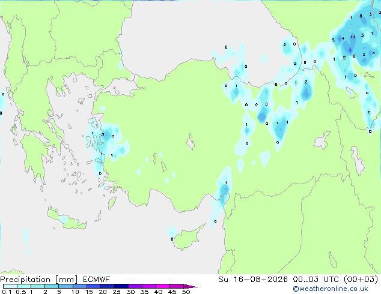Click the "30" legend scale label
This screenshot has height=294, width=381.
130,292
